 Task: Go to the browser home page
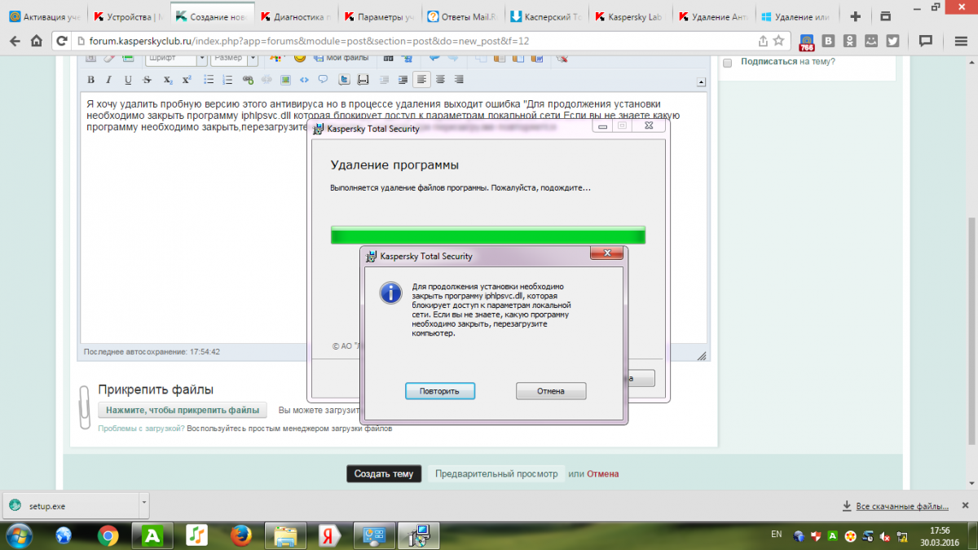[x=36, y=41]
